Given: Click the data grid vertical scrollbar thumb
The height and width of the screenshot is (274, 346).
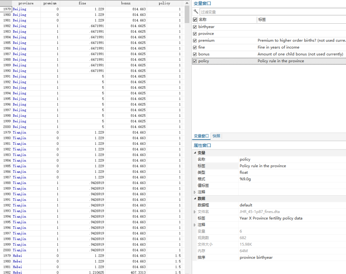Looking at the screenshot, I should [x=187, y=14].
